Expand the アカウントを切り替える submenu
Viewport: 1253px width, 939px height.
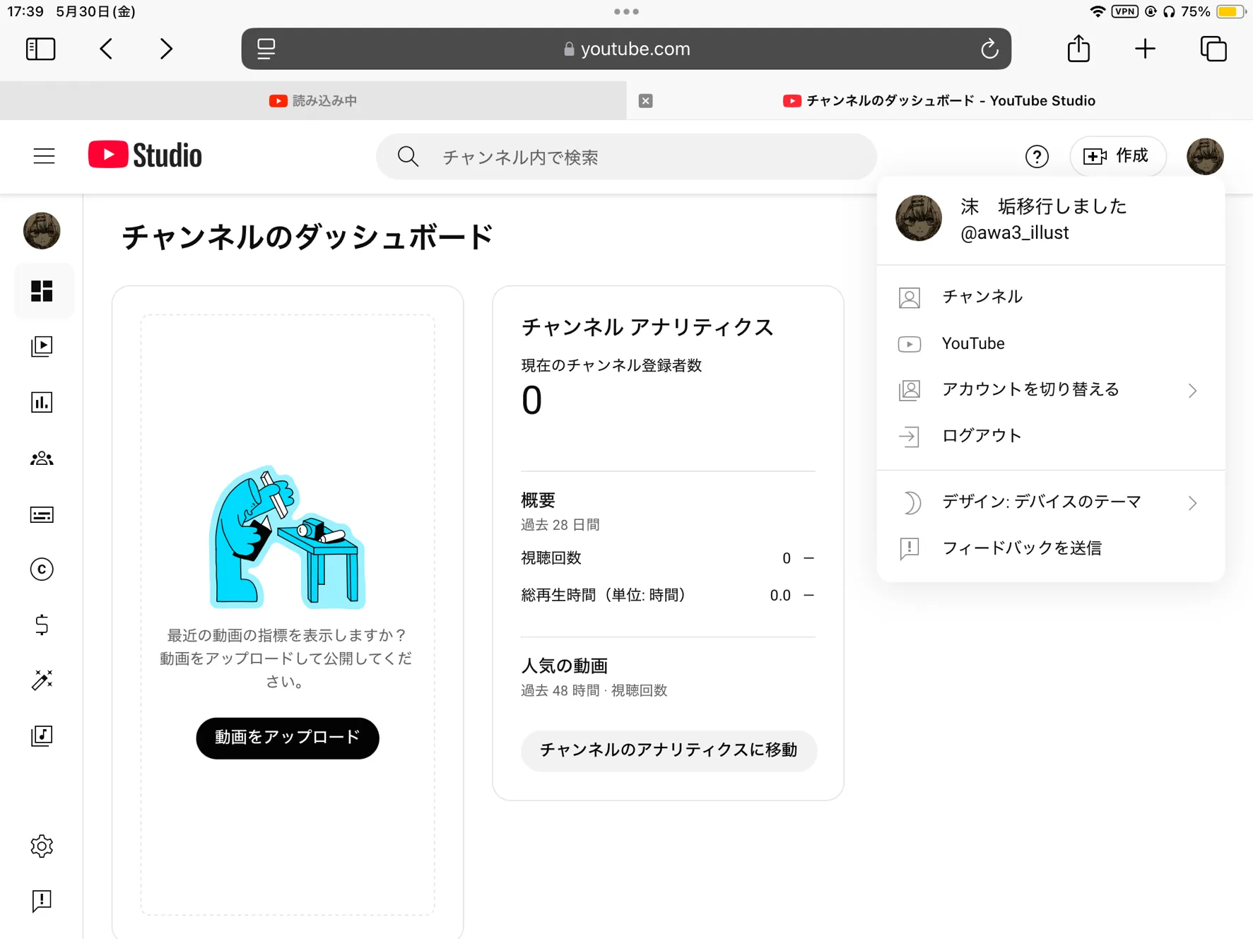click(x=1051, y=390)
